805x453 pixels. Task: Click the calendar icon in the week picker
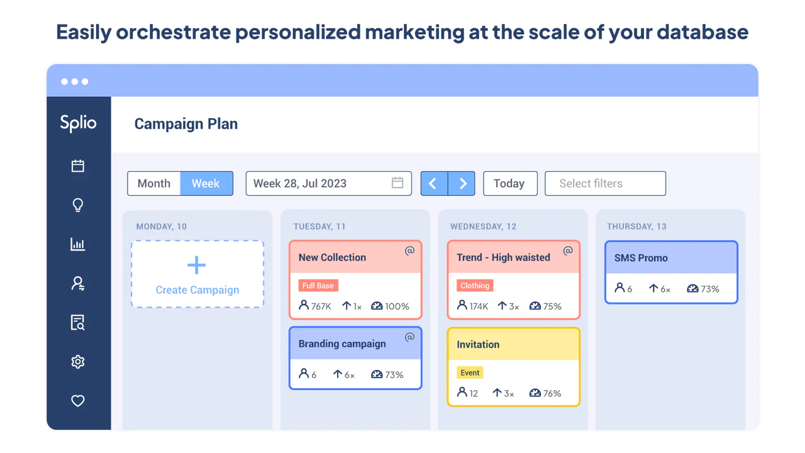pyautogui.click(x=397, y=182)
